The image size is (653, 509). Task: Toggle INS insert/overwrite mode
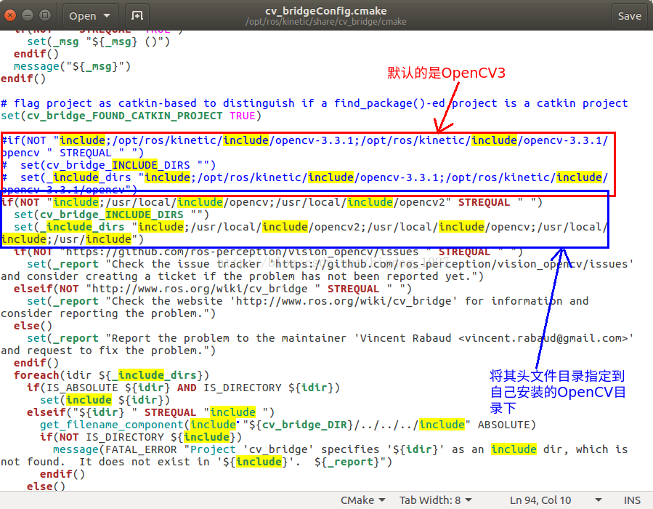631,500
